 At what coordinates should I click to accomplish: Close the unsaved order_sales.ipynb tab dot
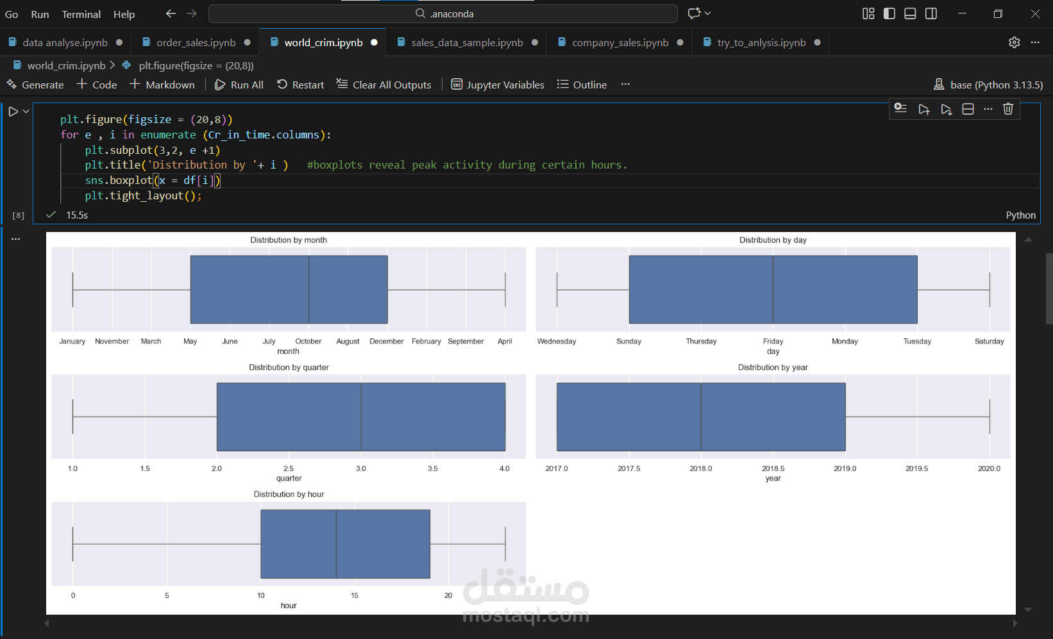click(247, 42)
